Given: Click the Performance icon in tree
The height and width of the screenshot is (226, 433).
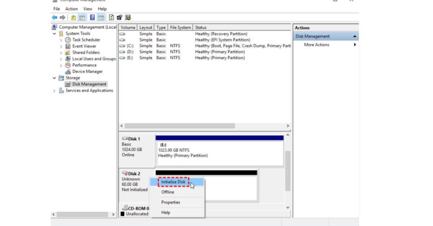Looking at the screenshot, I should coord(68,65).
